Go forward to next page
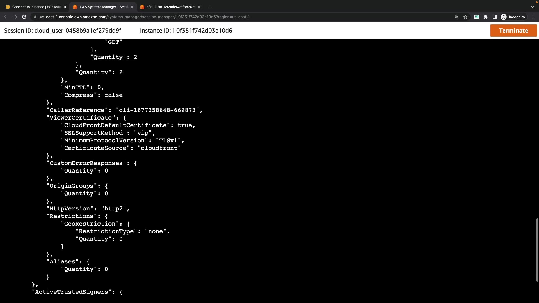 [15, 17]
